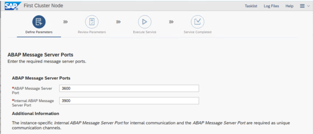313x134 pixels.
Task: Select the Service Completed step label
Action: (x=198, y=32)
